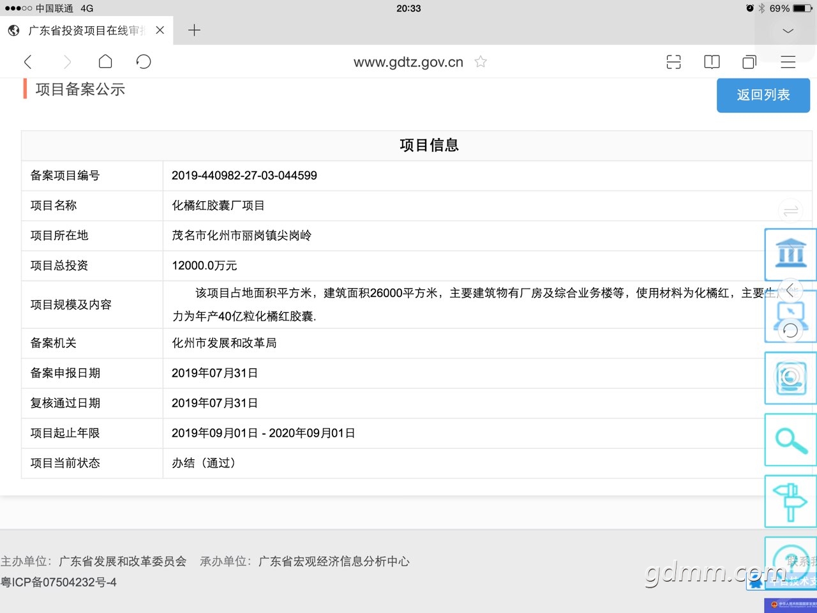817x613 pixels.
Task: Tap the www.gdtz.gov.cn address field
Action: (x=408, y=62)
